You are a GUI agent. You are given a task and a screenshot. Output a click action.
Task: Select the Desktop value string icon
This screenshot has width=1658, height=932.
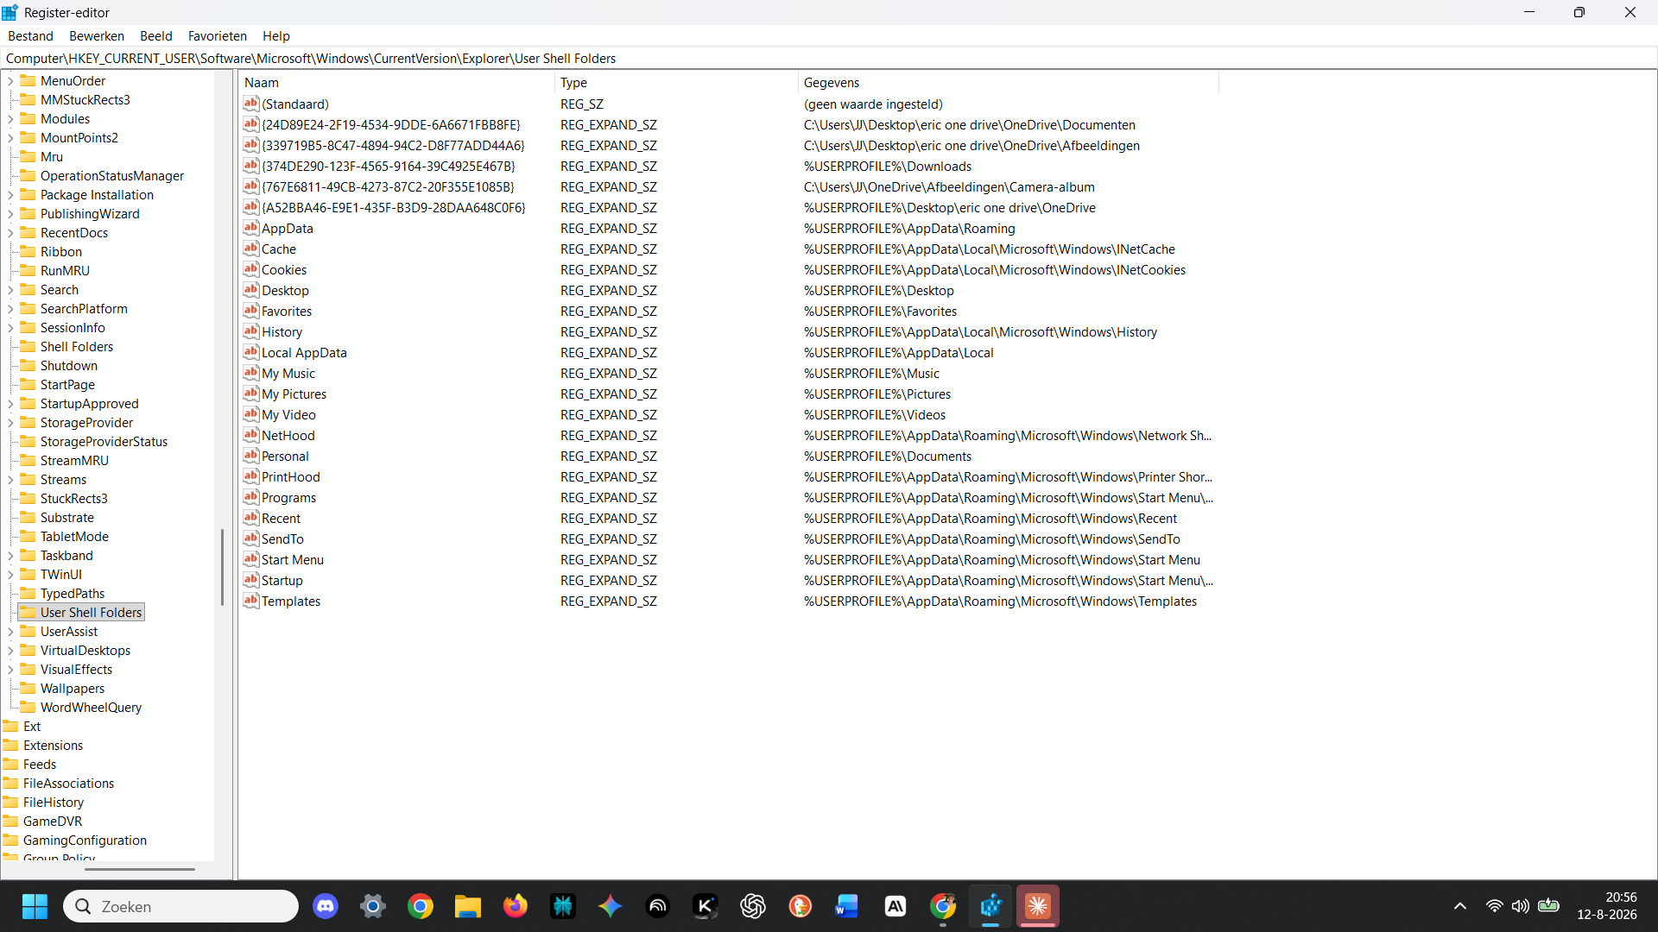[251, 290]
